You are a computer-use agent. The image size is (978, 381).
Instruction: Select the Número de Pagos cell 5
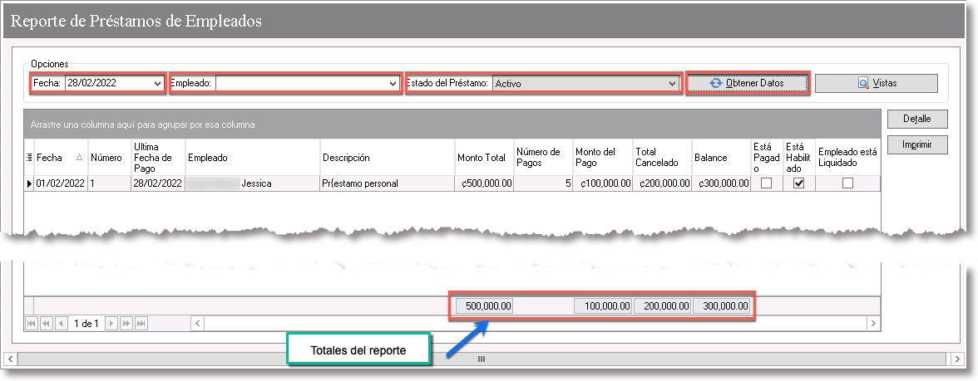[542, 183]
